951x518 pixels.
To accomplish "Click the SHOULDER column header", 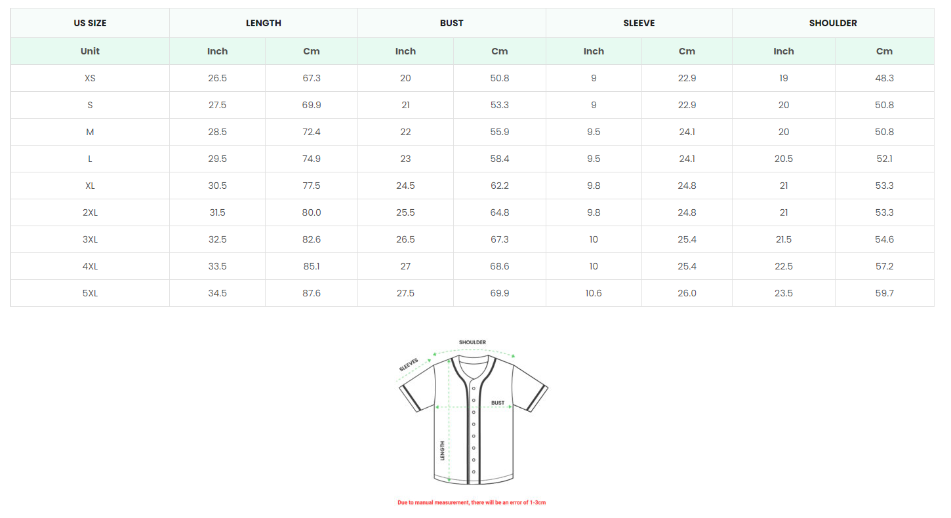I will point(833,23).
